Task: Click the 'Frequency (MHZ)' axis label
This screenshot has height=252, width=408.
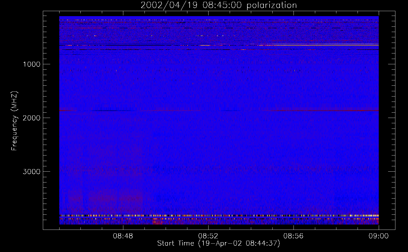Action: pos(15,121)
